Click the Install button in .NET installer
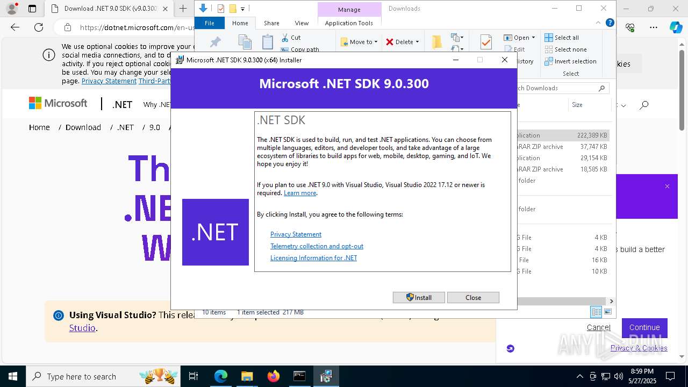 click(419, 297)
